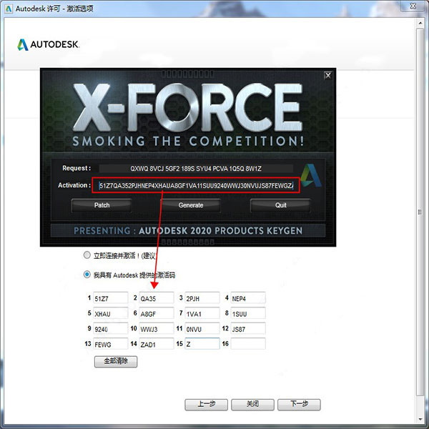Proceed with the 下一步 button
Viewport: 429px width, 429px height.
(299, 404)
